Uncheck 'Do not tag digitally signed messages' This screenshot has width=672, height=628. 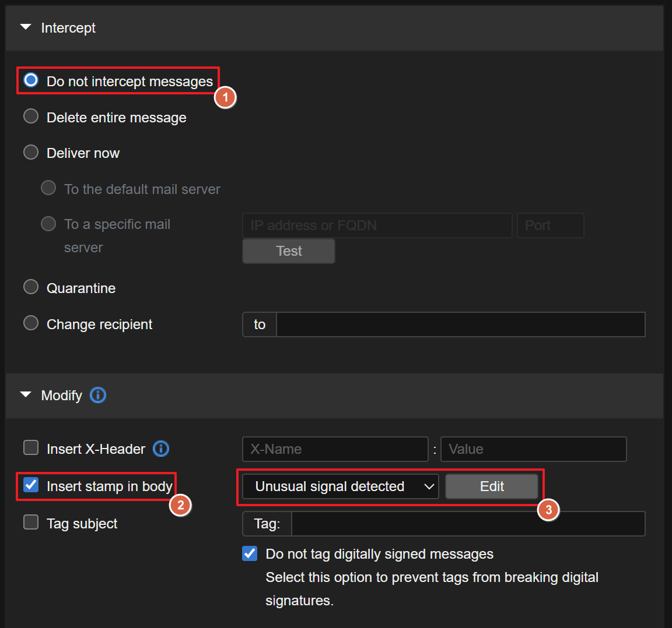pyautogui.click(x=250, y=553)
